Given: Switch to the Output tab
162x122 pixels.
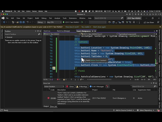Looking at the screenshot, I should pos(46,106).
